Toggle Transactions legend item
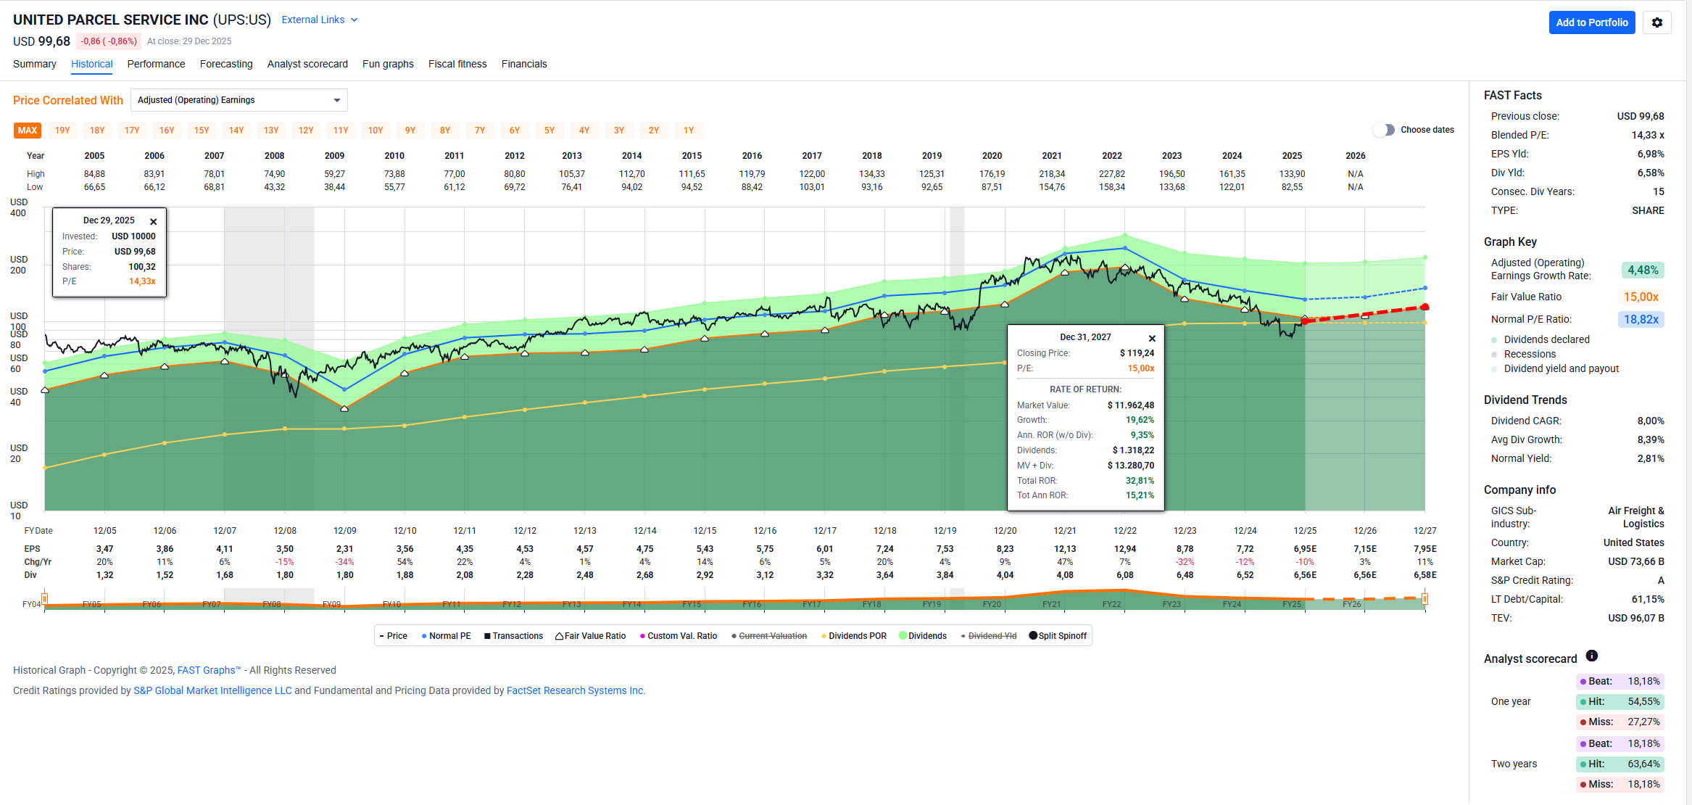Image resolution: width=1692 pixels, height=805 pixels. 513,636
